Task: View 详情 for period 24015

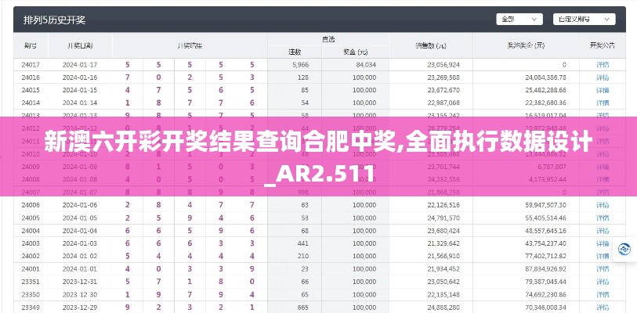Action: 602,90
